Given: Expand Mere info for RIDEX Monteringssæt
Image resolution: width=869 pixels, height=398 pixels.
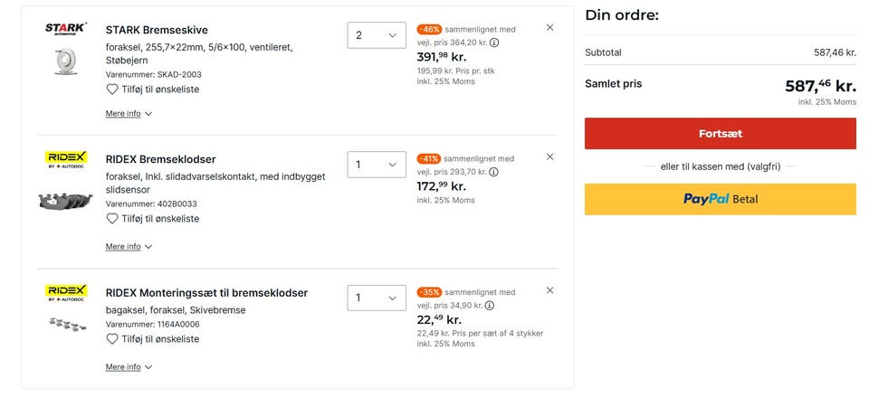Looking at the screenshot, I should pos(129,367).
